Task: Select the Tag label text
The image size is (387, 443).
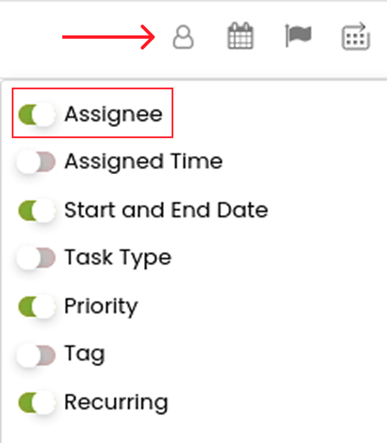Action: [x=84, y=354]
